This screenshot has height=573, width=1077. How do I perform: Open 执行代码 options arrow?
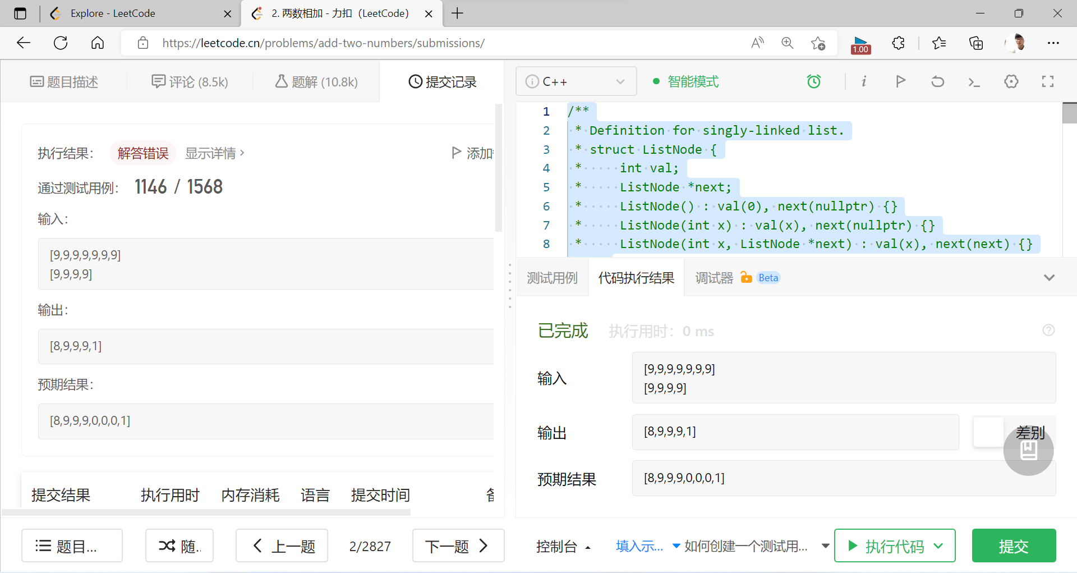coord(938,546)
